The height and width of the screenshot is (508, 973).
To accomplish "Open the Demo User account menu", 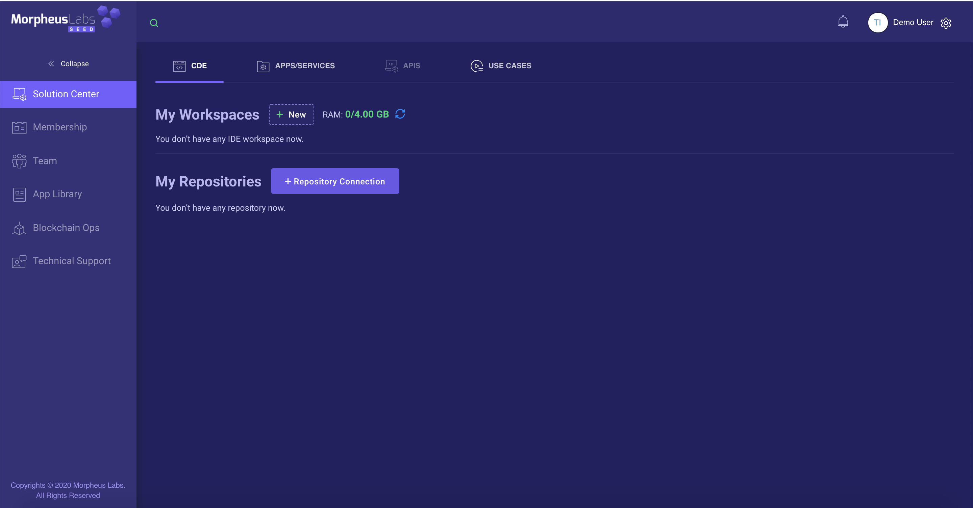I will click(913, 23).
